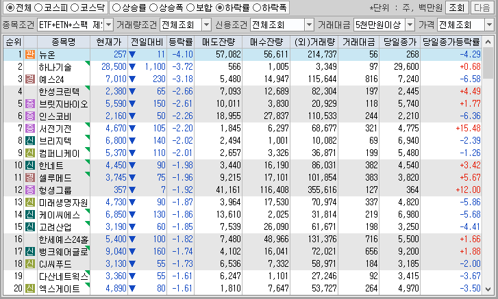Click the 증 badge next to 형성그룹

click(x=30, y=190)
